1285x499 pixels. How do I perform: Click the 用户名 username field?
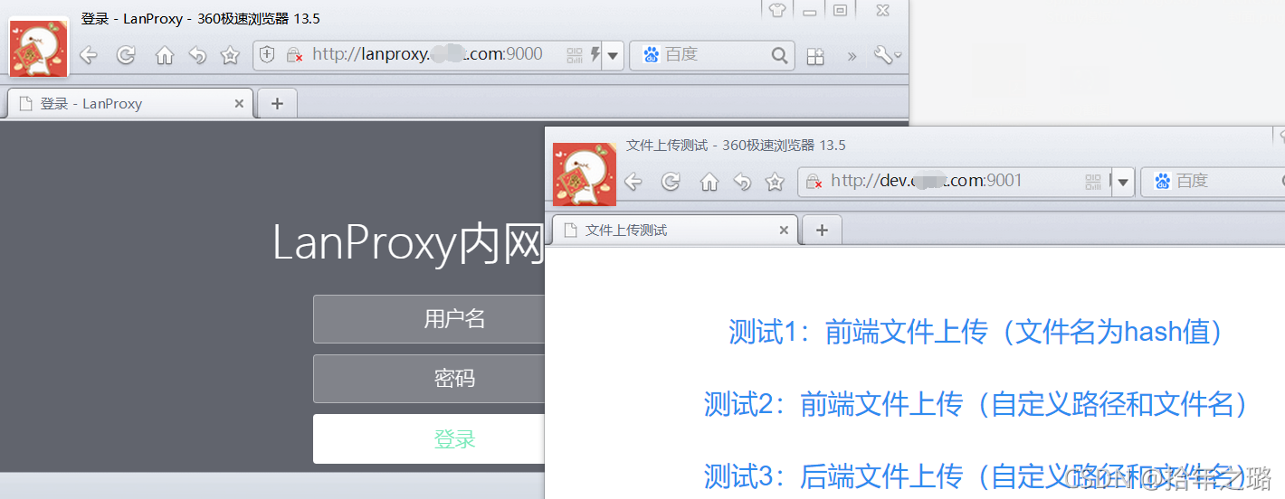click(x=429, y=319)
